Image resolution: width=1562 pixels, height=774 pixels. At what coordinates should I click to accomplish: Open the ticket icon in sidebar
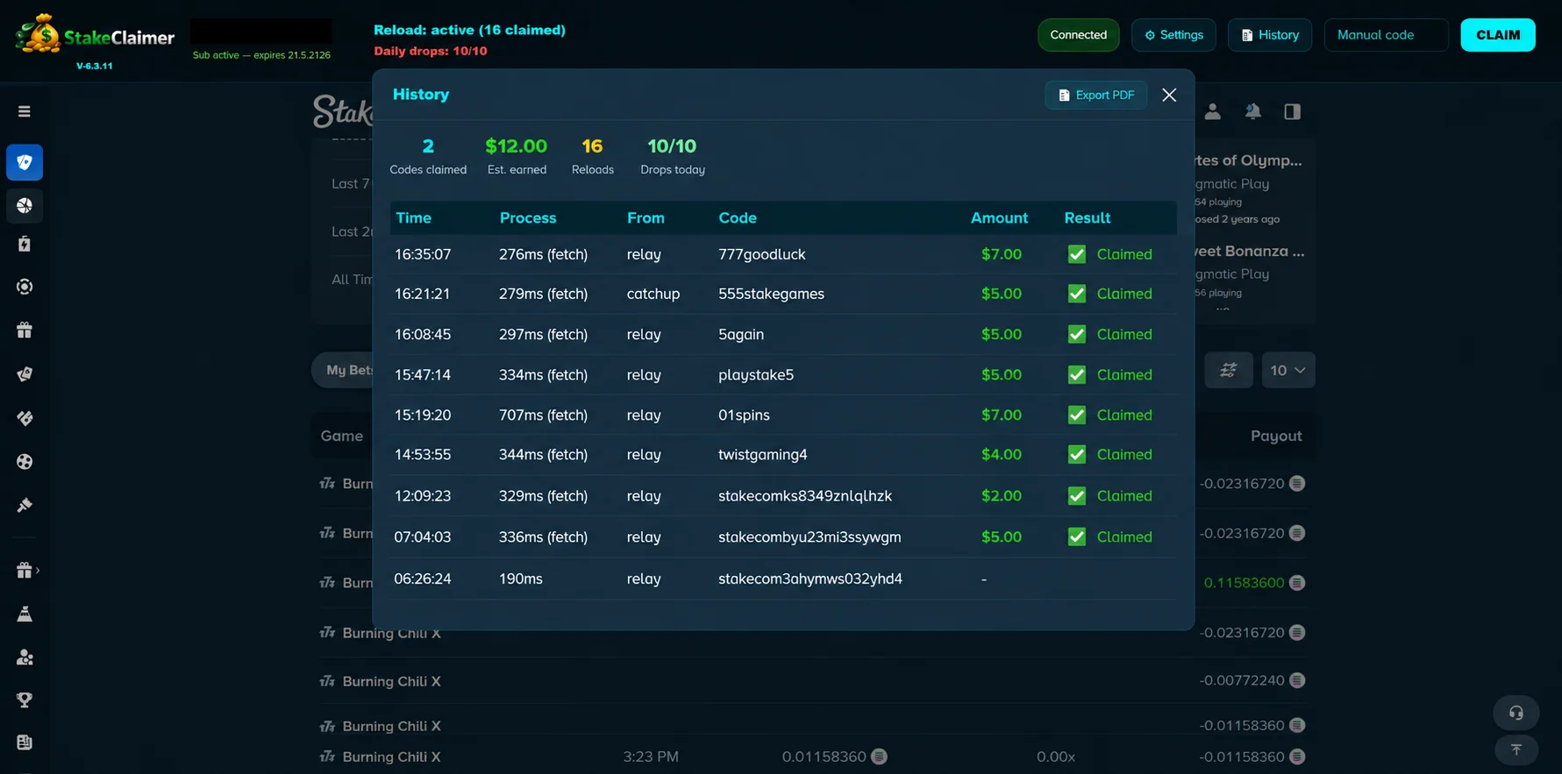25,418
